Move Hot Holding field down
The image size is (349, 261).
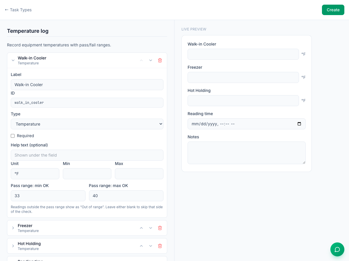(x=151, y=246)
